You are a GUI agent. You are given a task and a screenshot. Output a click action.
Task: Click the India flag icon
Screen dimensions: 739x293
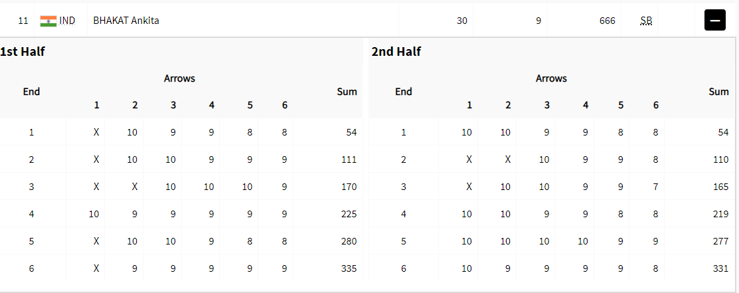(x=48, y=21)
